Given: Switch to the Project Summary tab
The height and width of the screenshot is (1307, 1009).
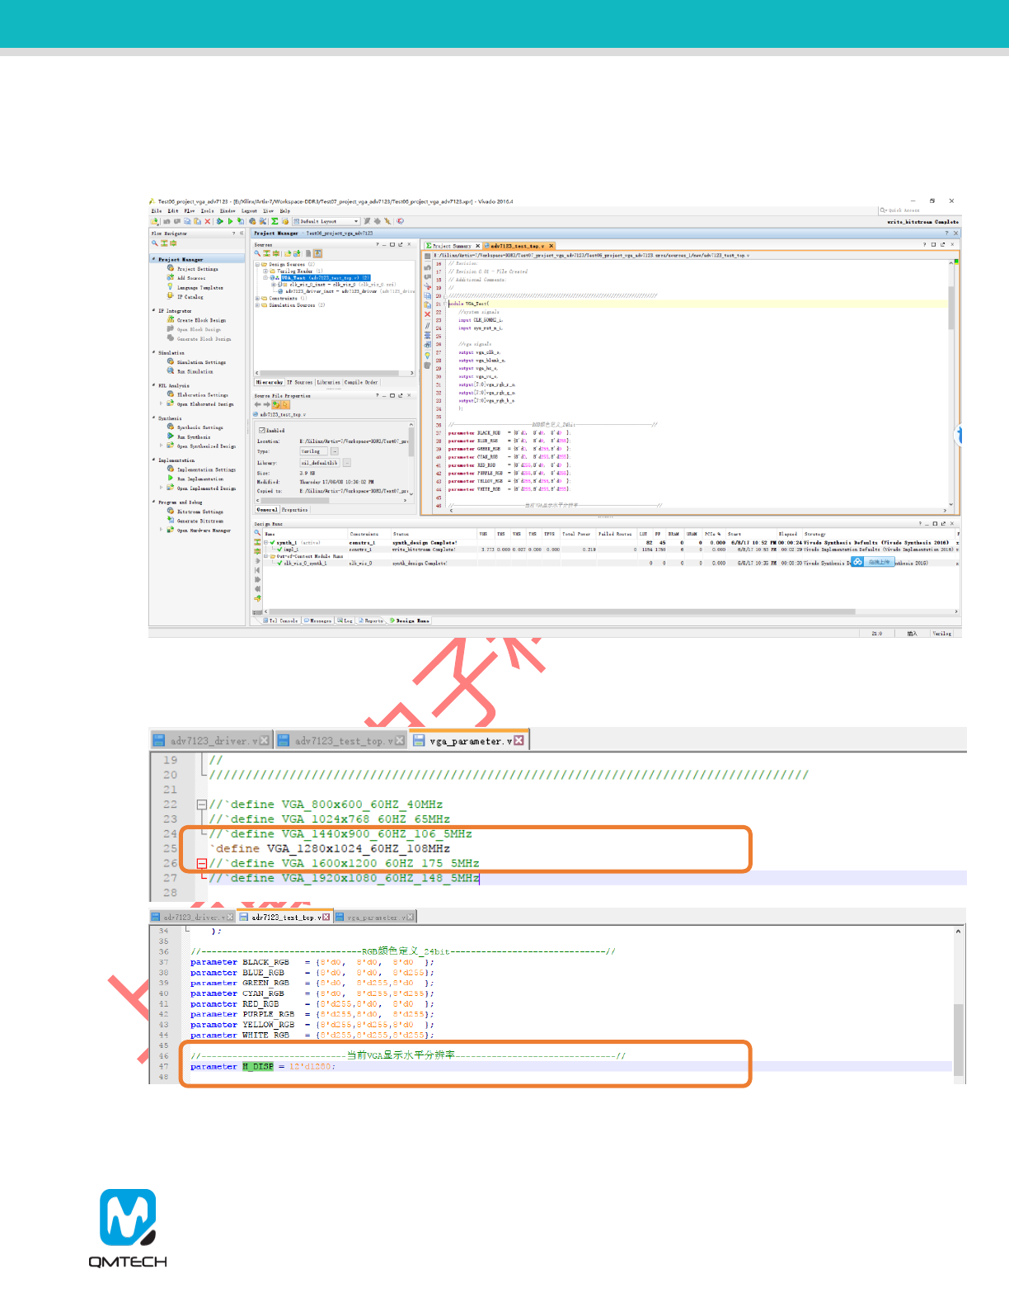Looking at the screenshot, I should pyautogui.click(x=452, y=246).
